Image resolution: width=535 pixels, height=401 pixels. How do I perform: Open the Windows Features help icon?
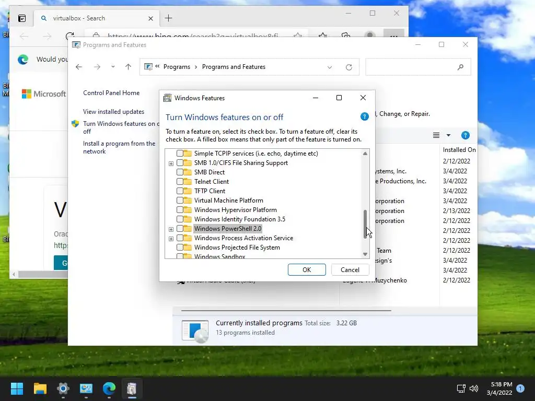click(364, 116)
